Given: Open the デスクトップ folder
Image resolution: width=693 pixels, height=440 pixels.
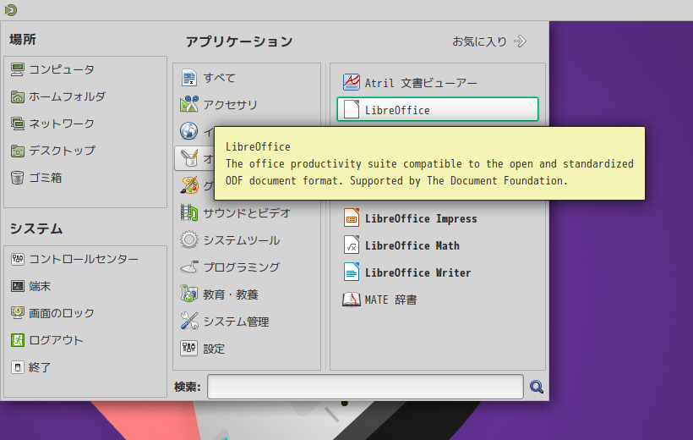Looking at the screenshot, I should 53,151.
